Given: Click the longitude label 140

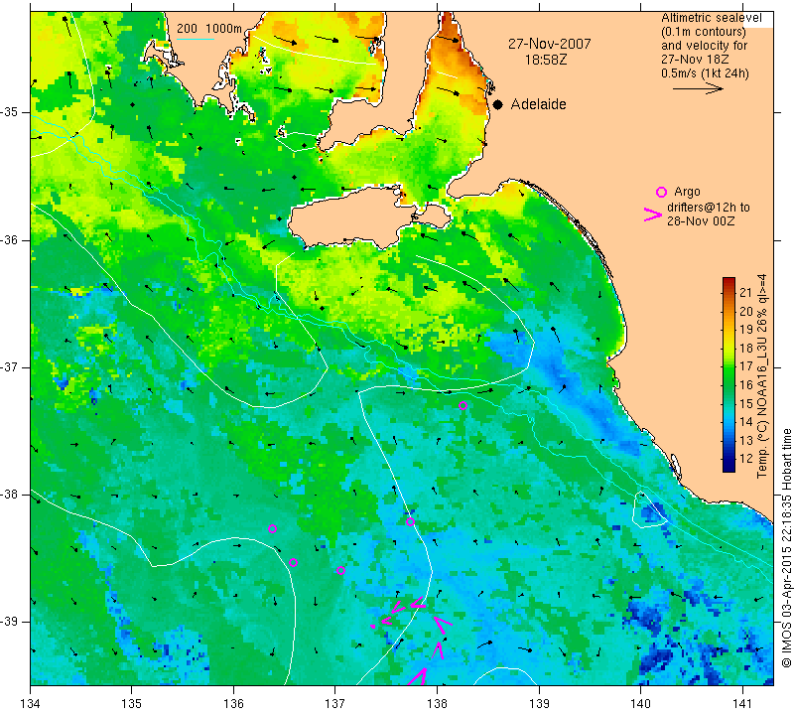Looking at the screenshot, I should point(640,704).
